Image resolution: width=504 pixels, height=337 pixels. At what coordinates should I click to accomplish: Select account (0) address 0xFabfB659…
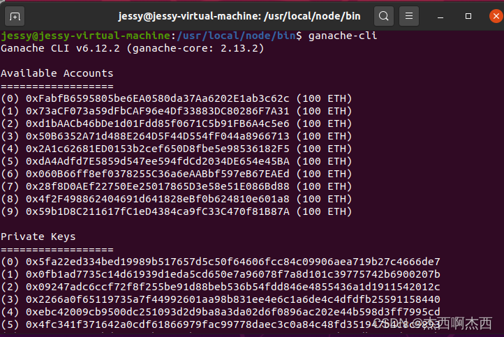pos(158,98)
